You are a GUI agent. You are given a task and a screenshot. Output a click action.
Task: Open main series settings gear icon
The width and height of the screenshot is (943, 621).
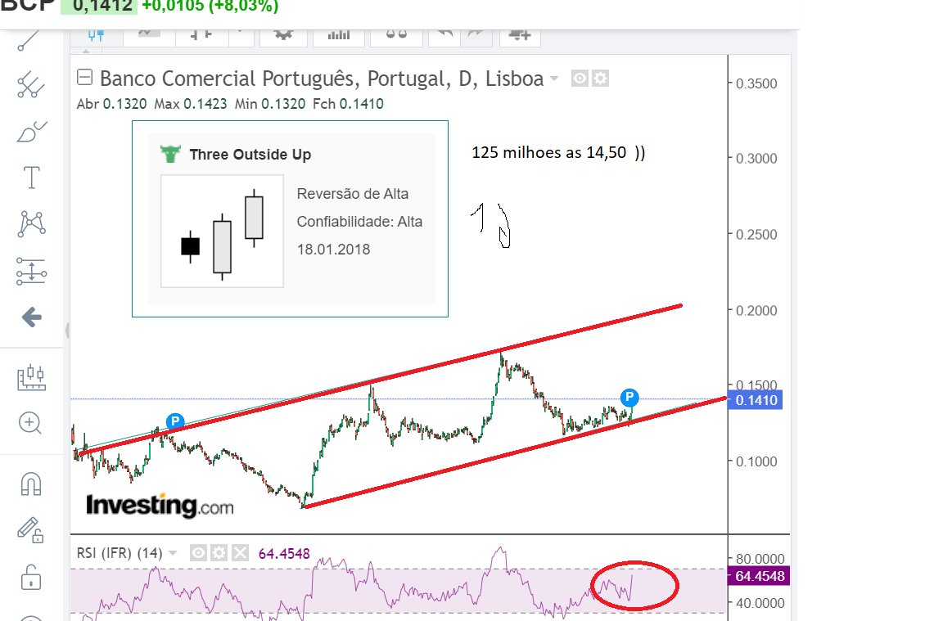tap(600, 79)
